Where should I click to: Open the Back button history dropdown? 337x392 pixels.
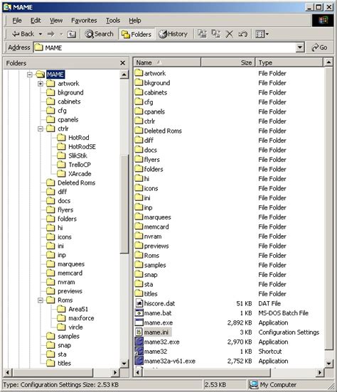(41, 34)
